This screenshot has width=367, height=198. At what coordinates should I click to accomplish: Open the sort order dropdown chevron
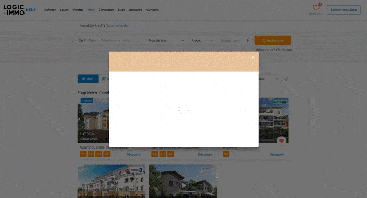[277, 79]
